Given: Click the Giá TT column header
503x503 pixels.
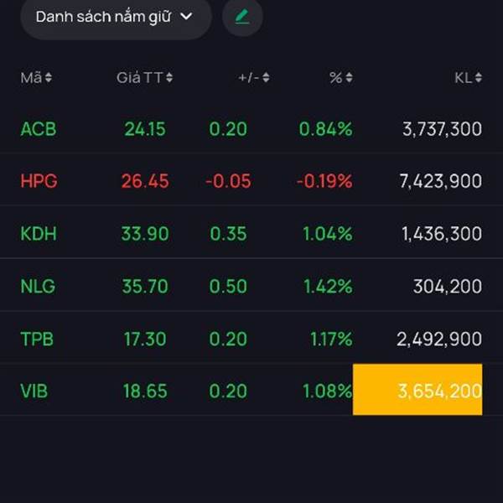Looking at the screenshot, I should pos(139,78).
